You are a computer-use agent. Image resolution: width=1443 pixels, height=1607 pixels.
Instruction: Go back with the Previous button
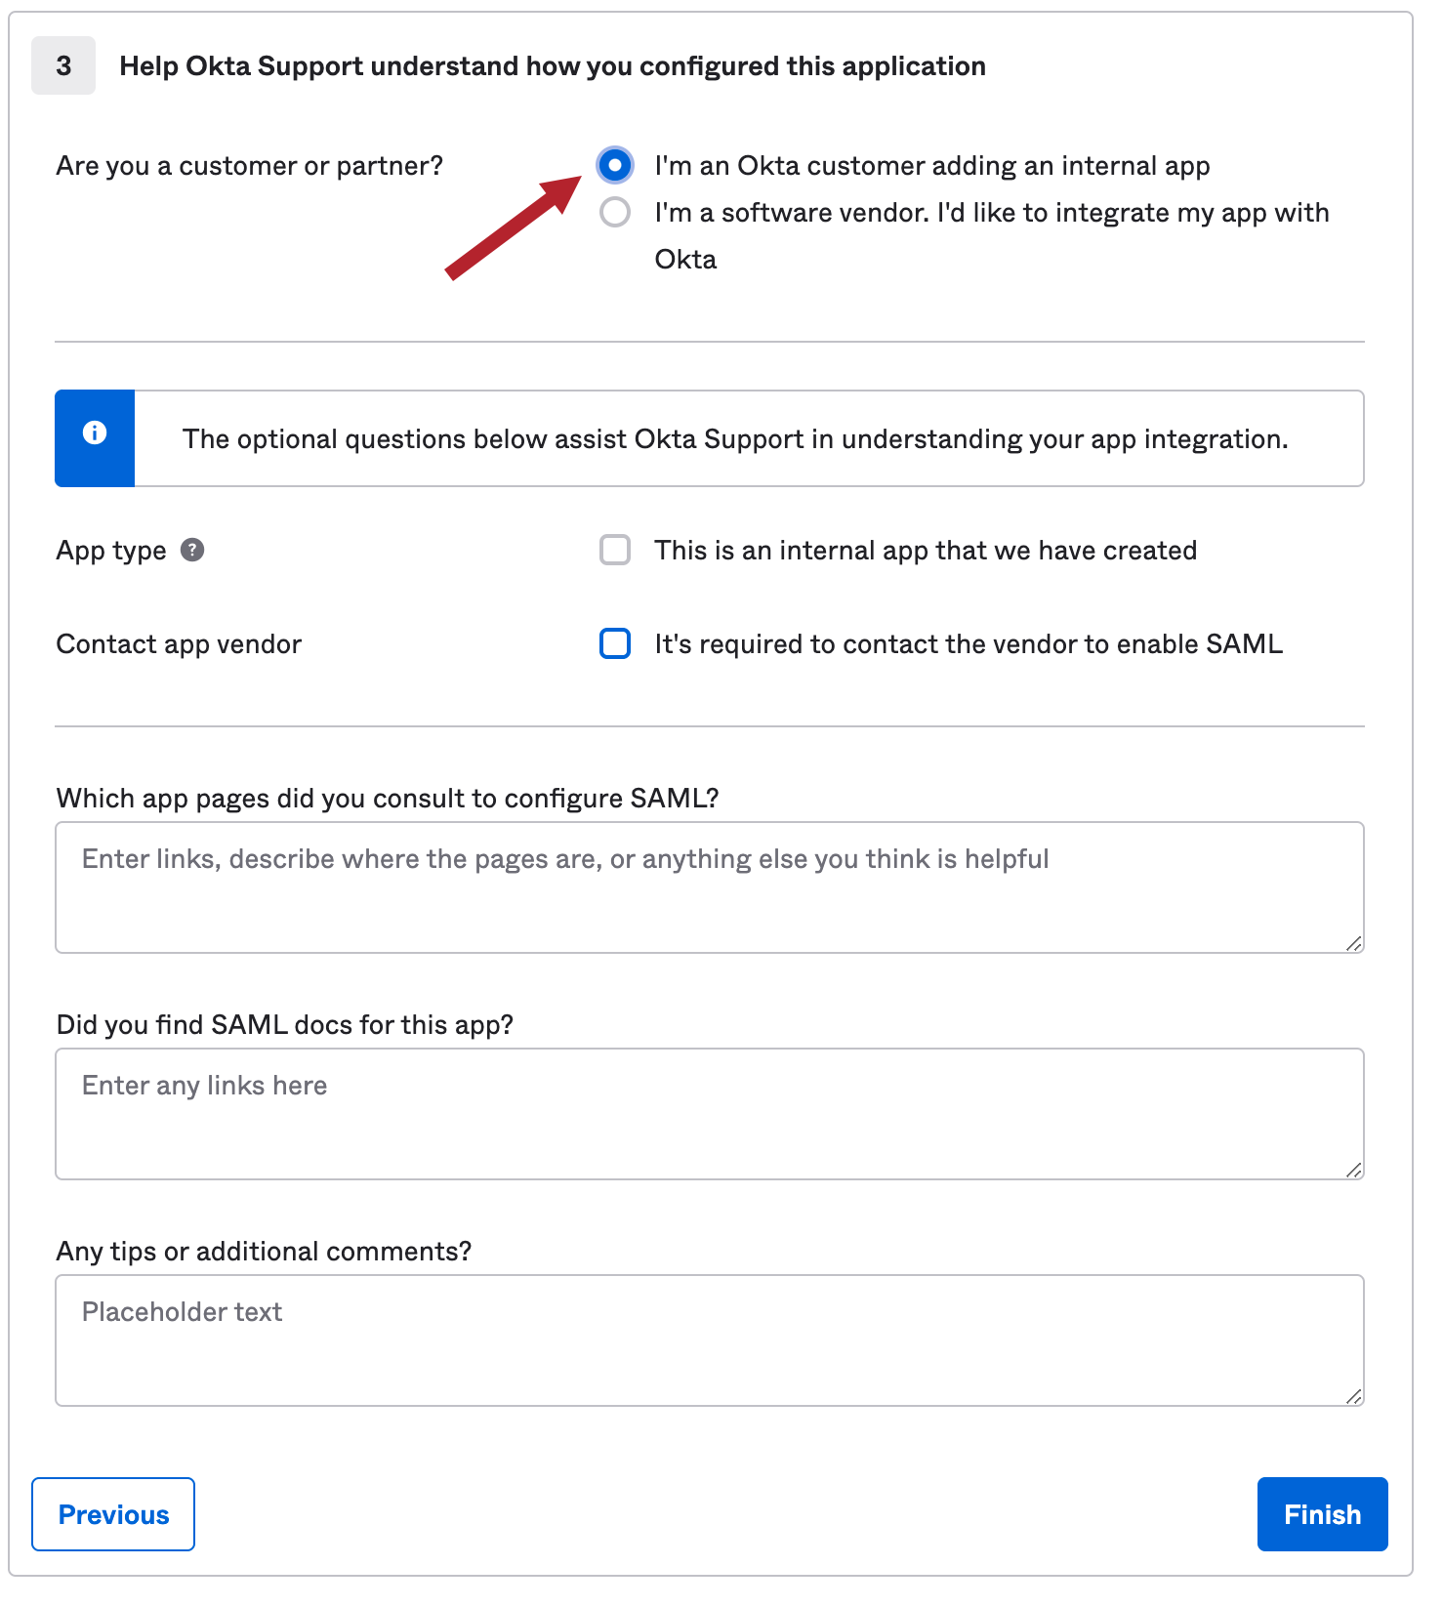[113, 1514]
